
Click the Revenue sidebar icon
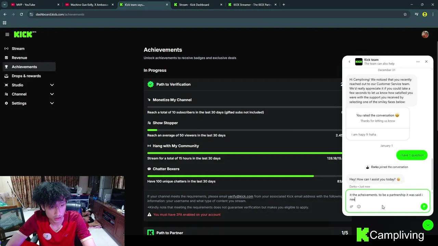pyautogui.click(x=6, y=58)
